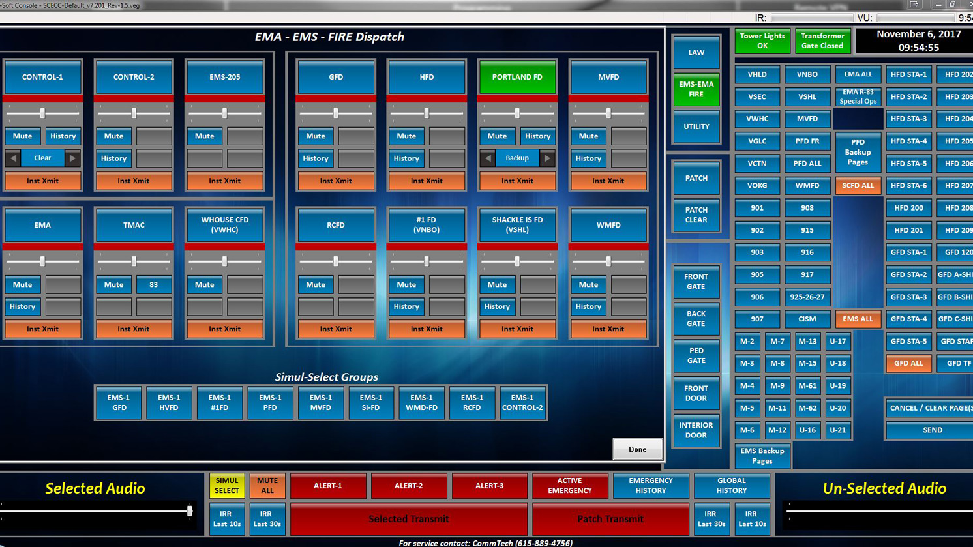
Task: Adjust the Selected Audio volume slider
Action: 189,511
